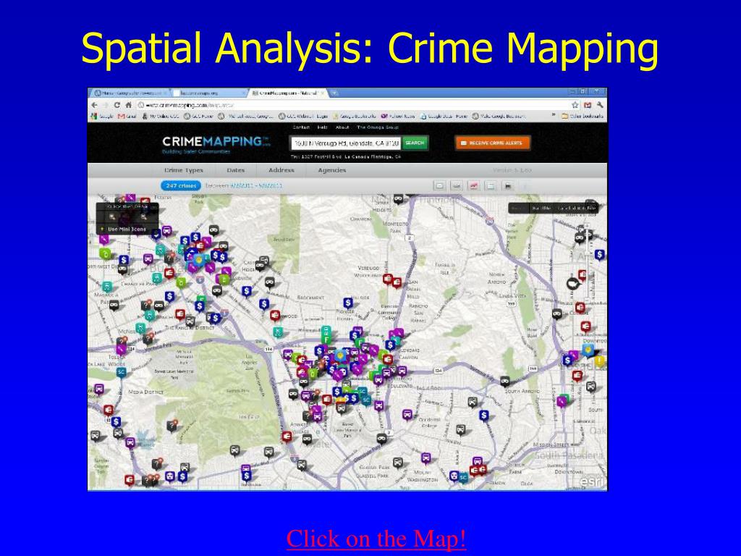Open the Crime Types menu

point(183,170)
